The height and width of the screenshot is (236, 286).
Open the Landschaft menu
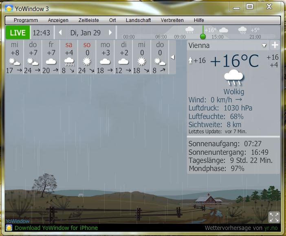pos(138,20)
